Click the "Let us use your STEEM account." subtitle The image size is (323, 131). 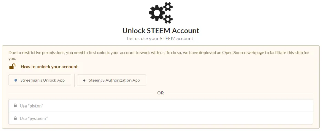coord(161,38)
